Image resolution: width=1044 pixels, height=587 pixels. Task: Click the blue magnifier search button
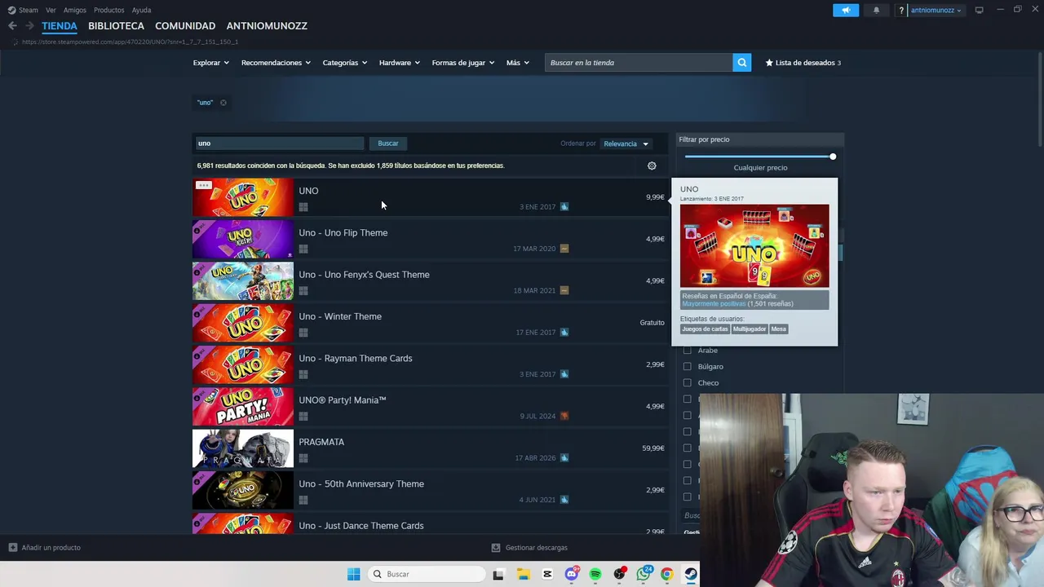(741, 63)
